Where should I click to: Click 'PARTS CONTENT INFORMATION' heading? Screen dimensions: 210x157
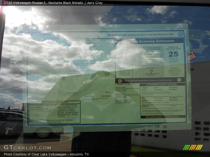pos(55,103)
